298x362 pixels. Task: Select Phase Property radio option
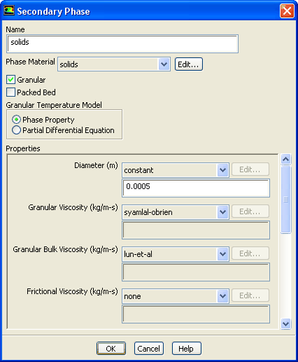[x=16, y=120]
